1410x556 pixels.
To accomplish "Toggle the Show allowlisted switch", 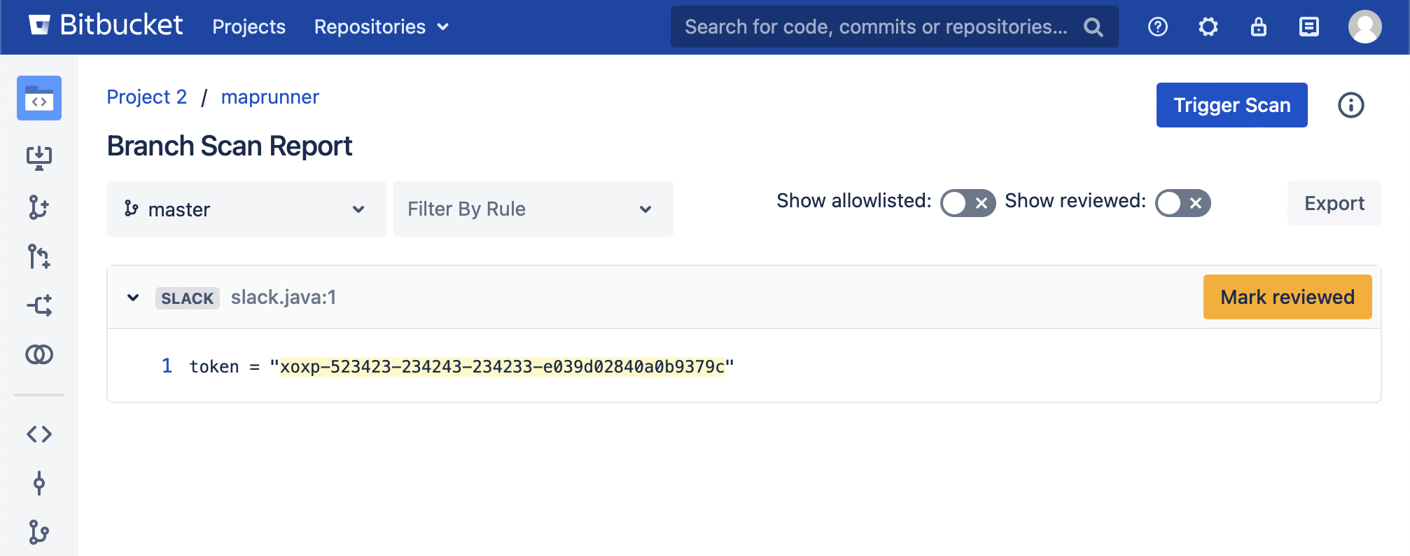I will click(x=968, y=203).
